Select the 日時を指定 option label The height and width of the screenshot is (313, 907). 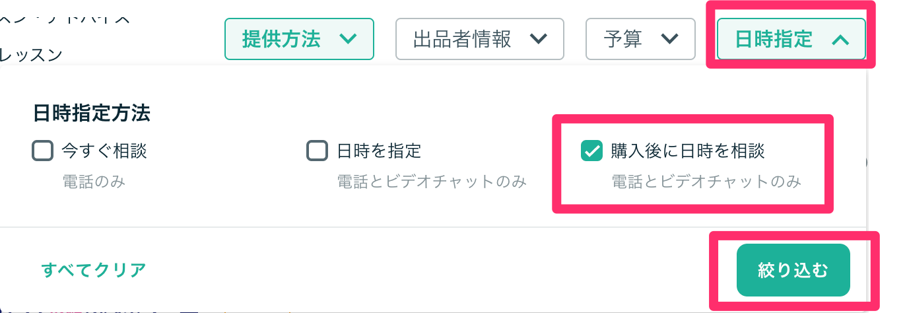379,151
